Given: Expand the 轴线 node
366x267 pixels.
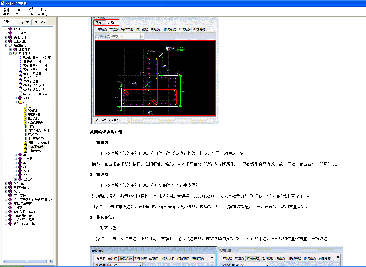Looking at the screenshot, I should pyautogui.click(x=15, y=98).
